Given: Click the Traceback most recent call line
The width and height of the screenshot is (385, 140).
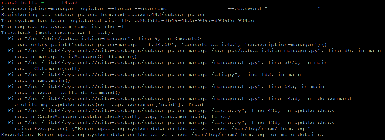Looking at the screenshot, I should (57, 32).
